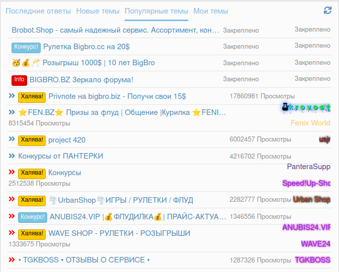This screenshot has width=339, height=272.
Task: Click the Конкурс! badge on Рулетка Bigbro.cc
Action: point(26,48)
